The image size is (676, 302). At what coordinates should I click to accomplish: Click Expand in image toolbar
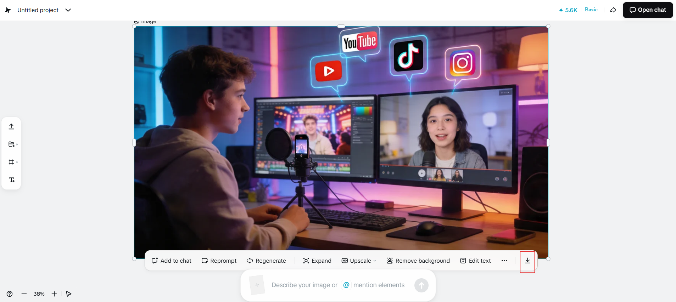317,261
